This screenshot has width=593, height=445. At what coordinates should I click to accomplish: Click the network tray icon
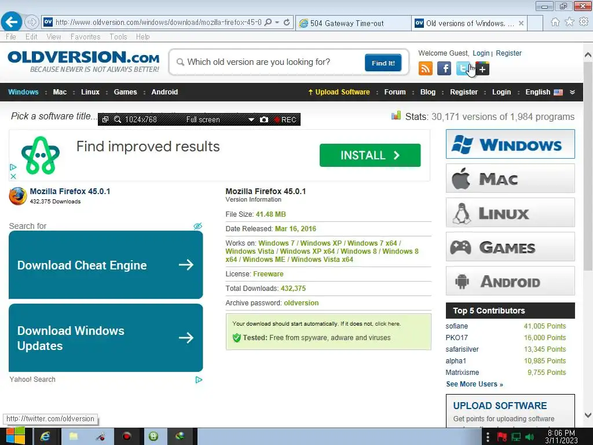tap(516, 437)
